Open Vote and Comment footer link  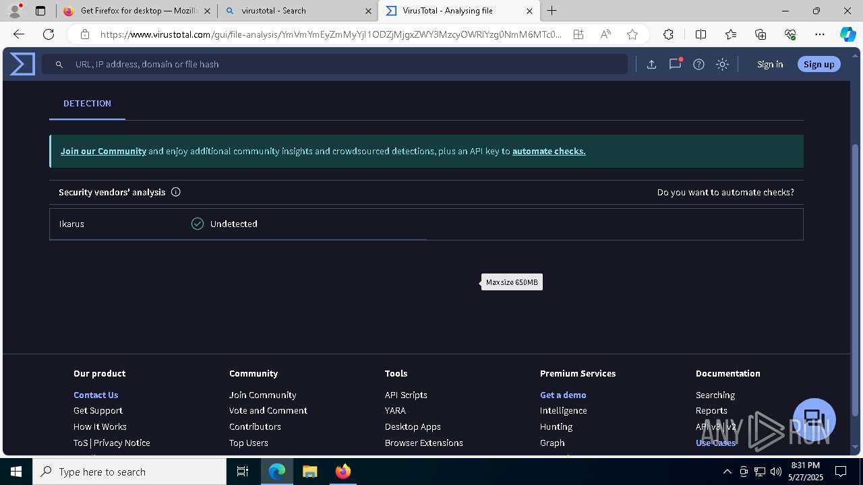coord(268,410)
